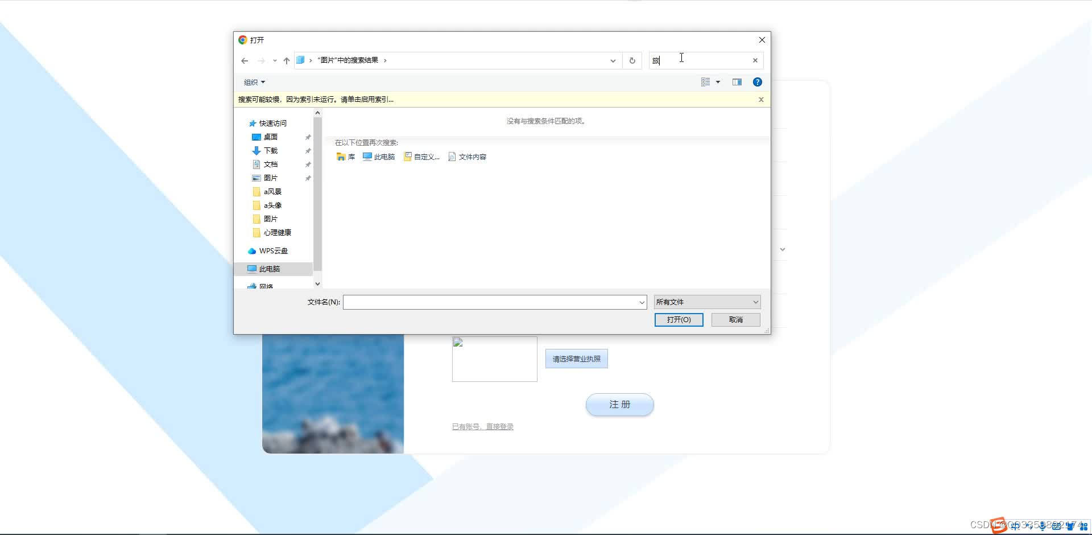Click the 请选择营业执照 button on page
This screenshot has width=1092, height=535.
click(x=576, y=359)
